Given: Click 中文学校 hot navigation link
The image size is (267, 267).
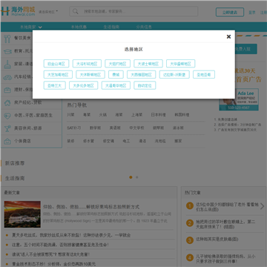Looking at the screenshot, I should (136, 128).
